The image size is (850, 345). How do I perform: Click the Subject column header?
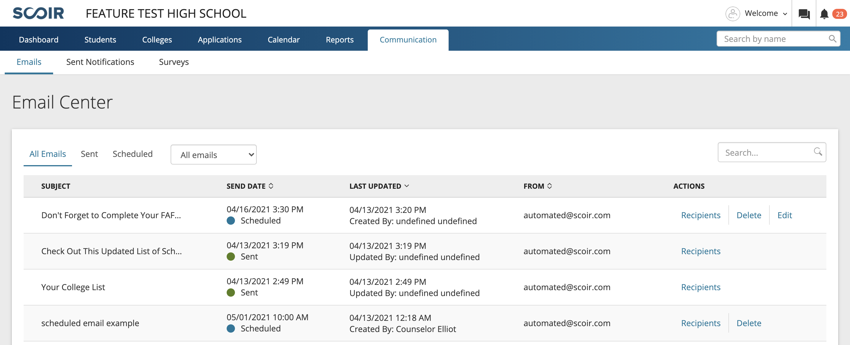(x=55, y=186)
